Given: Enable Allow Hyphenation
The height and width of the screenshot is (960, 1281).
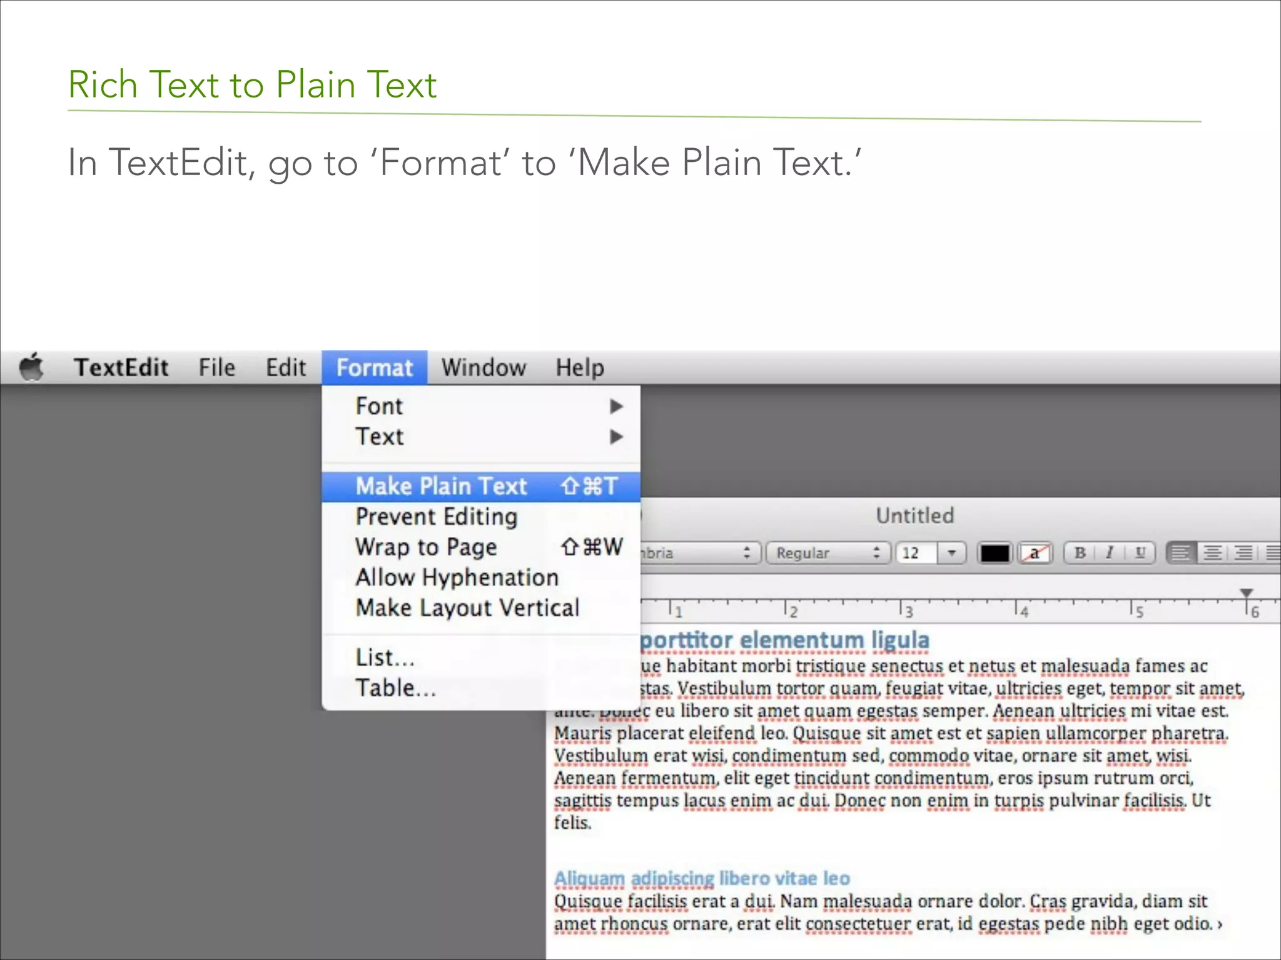Looking at the screenshot, I should 457,577.
